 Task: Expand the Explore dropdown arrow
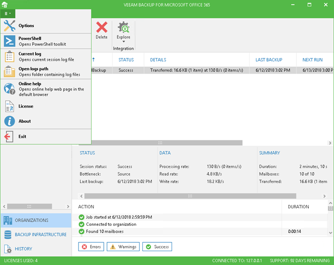pos(123,42)
